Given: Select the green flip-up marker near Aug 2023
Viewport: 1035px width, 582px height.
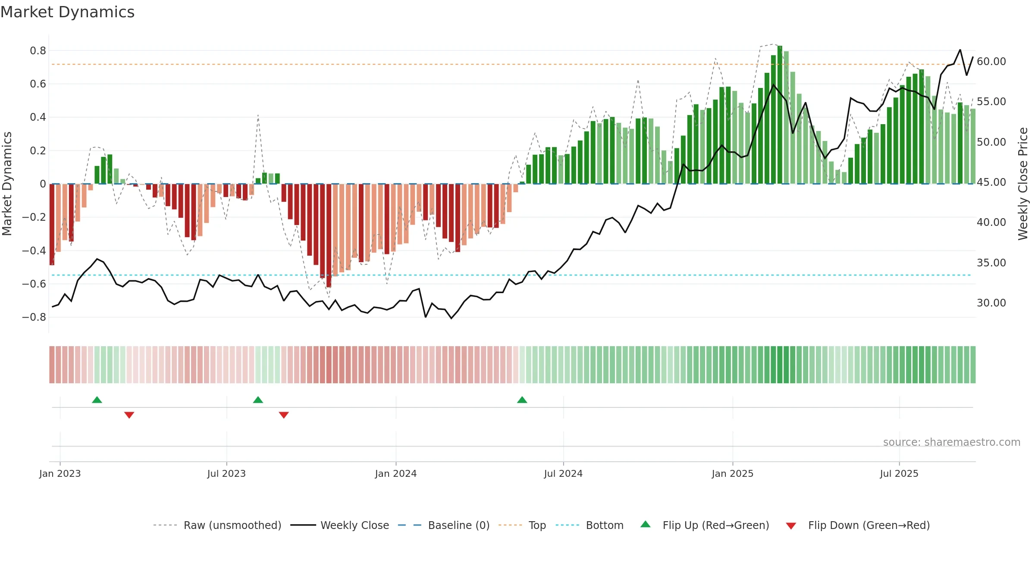Looking at the screenshot, I should coord(258,400).
